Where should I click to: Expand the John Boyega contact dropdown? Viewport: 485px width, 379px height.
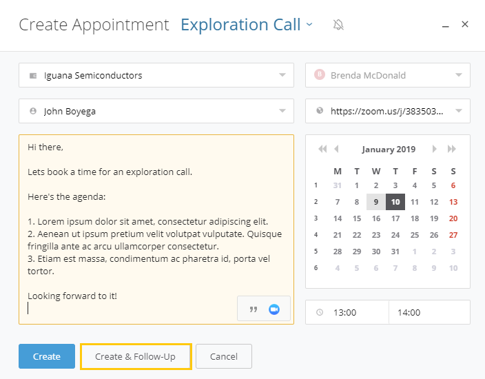coord(282,110)
